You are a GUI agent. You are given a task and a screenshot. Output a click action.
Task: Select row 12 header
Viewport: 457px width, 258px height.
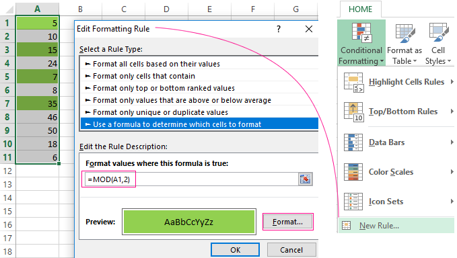click(7, 171)
